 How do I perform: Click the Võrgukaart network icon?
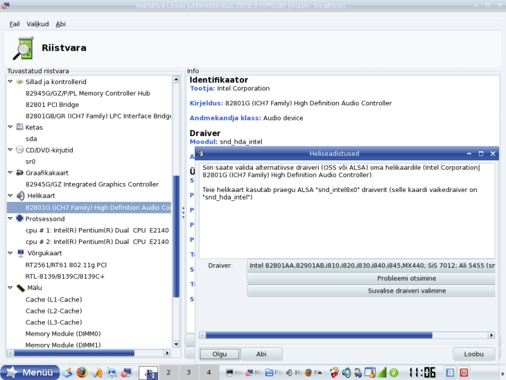(x=20, y=253)
